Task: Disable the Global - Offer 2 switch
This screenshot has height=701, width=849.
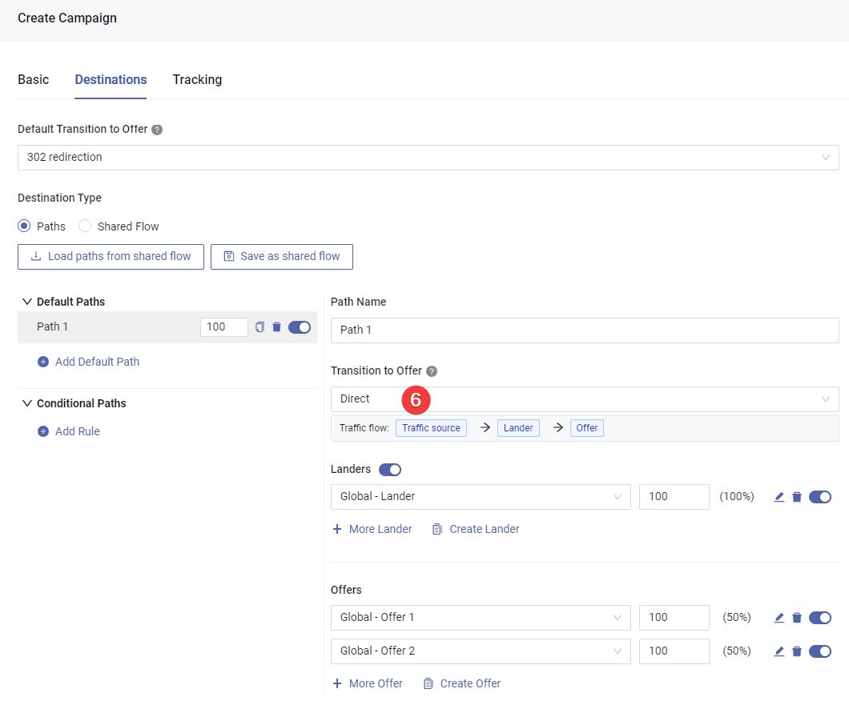Action: coord(819,651)
